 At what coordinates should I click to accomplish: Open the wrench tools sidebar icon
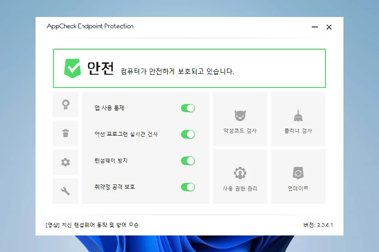click(65, 191)
